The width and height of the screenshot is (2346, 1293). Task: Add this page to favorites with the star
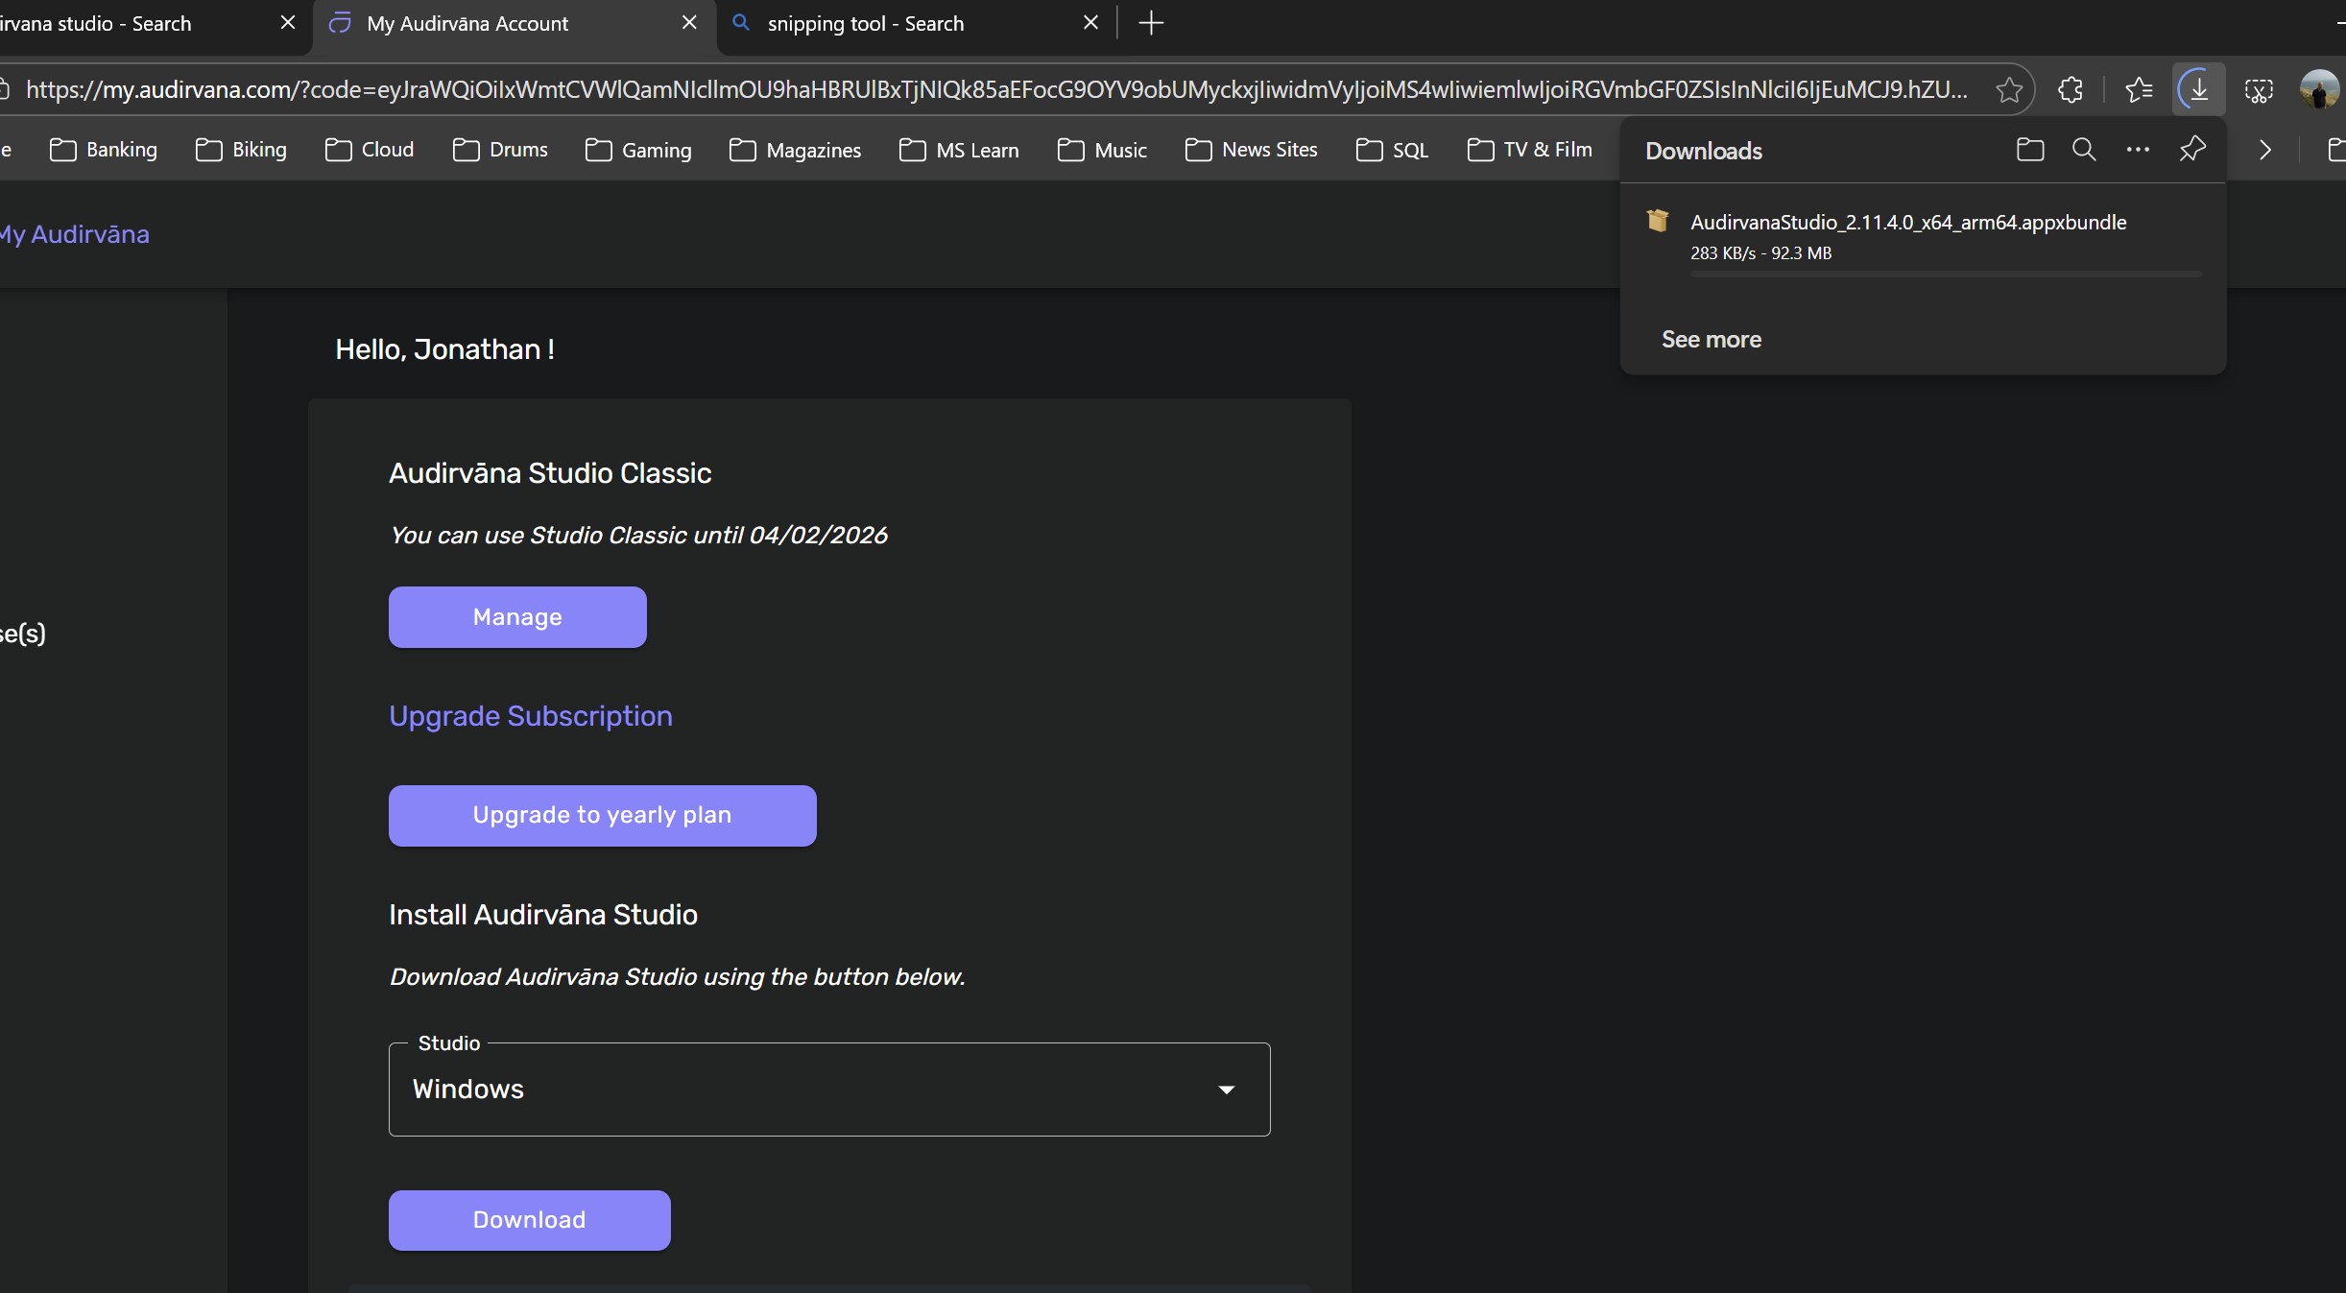click(2008, 90)
